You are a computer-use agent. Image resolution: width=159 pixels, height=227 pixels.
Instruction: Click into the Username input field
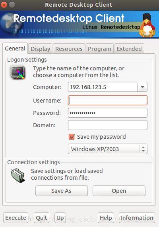click(108, 100)
